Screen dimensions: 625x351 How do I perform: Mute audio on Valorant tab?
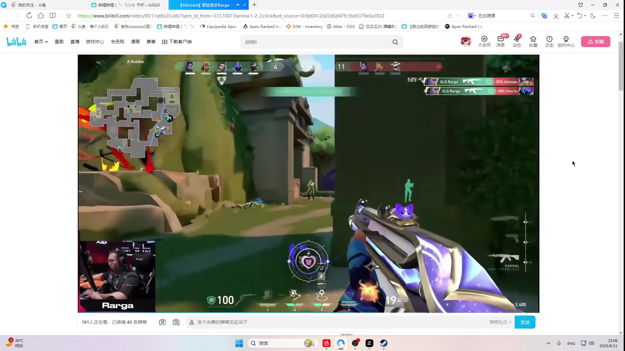pyautogui.click(x=238, y=5)
